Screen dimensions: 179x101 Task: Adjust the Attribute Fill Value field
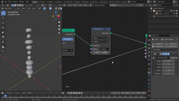click(x=101, y=52)
